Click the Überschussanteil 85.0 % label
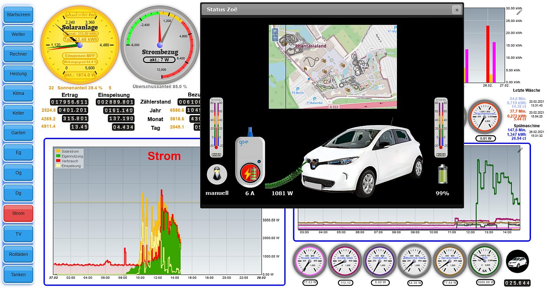 pos(160,87)
